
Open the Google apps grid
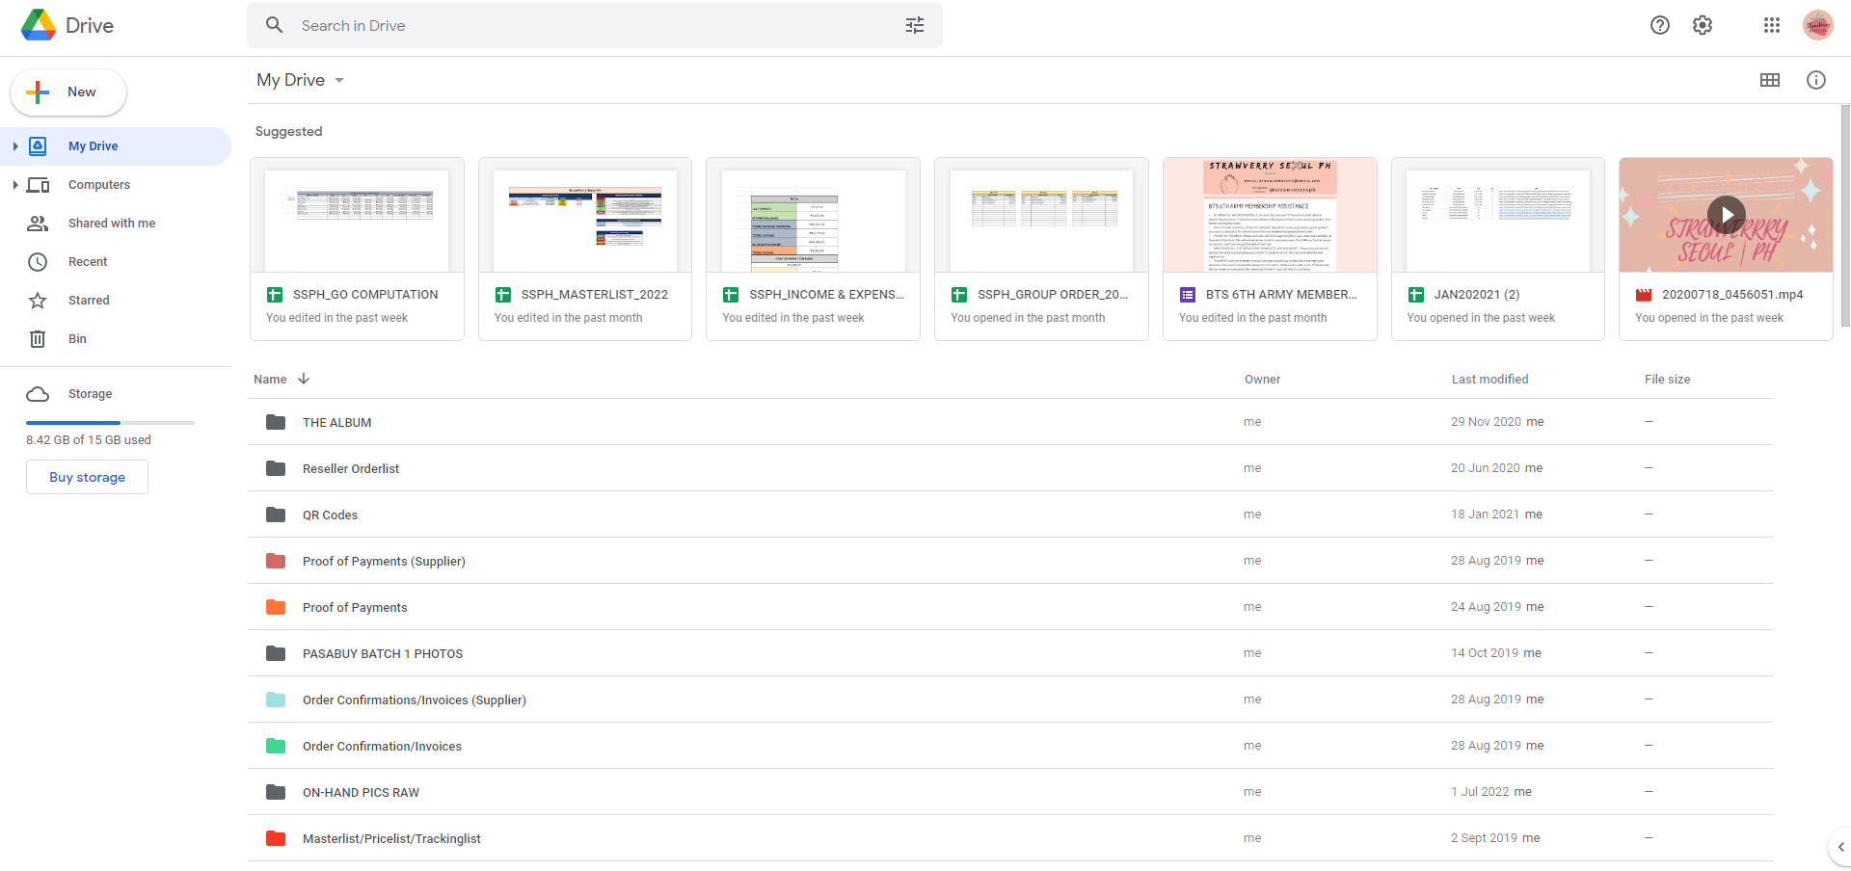(1771, 25)
